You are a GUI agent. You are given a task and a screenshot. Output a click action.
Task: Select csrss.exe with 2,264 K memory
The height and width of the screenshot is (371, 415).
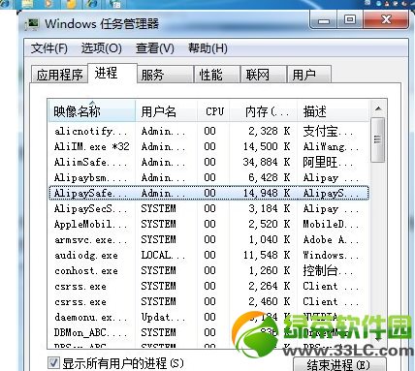(x=208, y=286)
